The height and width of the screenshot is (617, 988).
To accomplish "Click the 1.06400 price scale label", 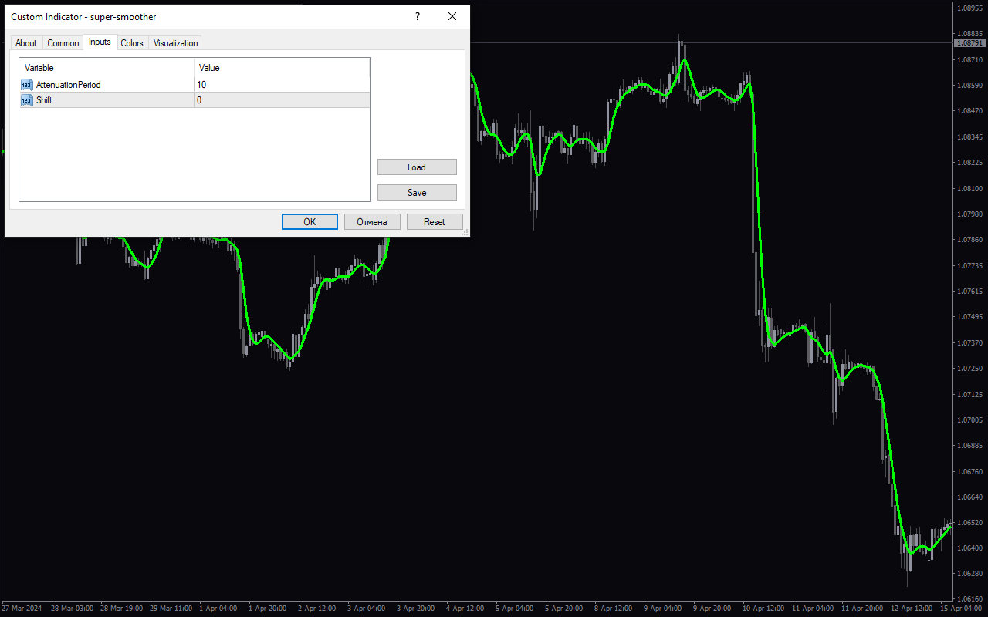I will click(x=969, y=548).
